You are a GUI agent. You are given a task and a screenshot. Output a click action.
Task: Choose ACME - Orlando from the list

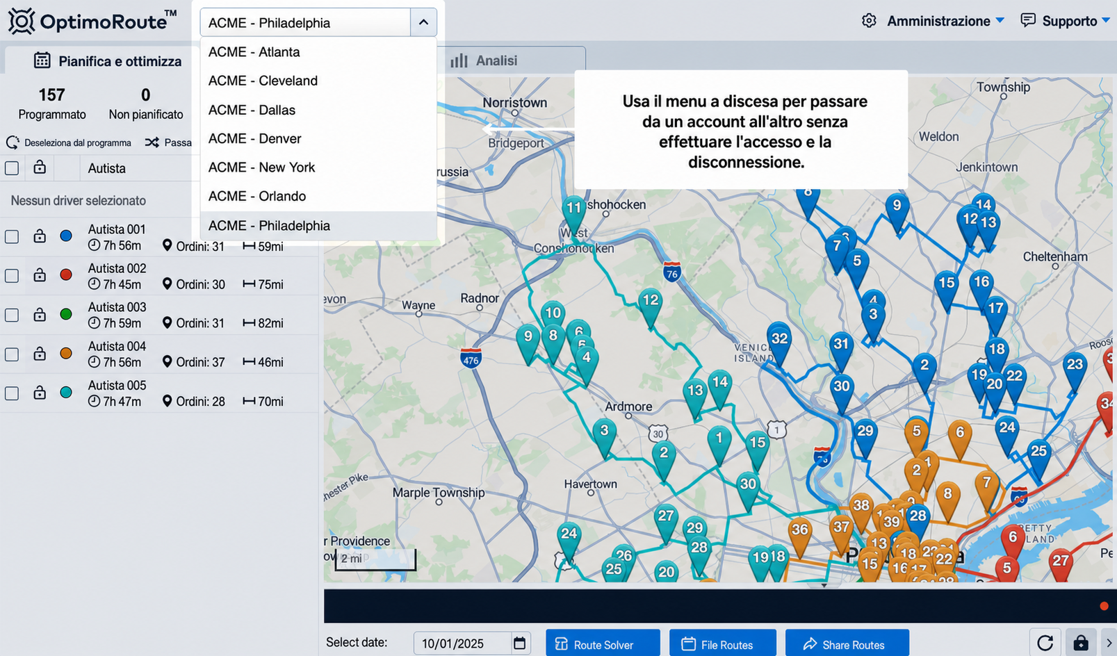point(318,196)
